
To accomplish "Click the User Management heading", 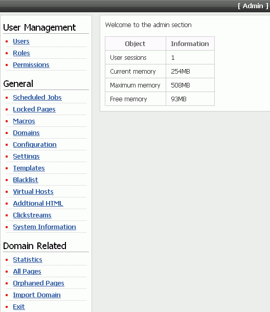I will 39,28.
